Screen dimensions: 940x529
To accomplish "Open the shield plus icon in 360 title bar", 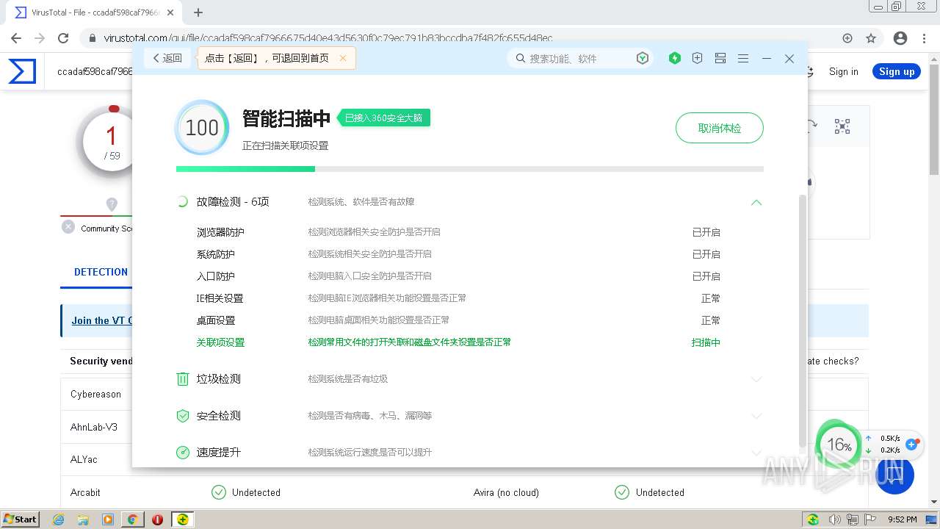I will 698,58.
